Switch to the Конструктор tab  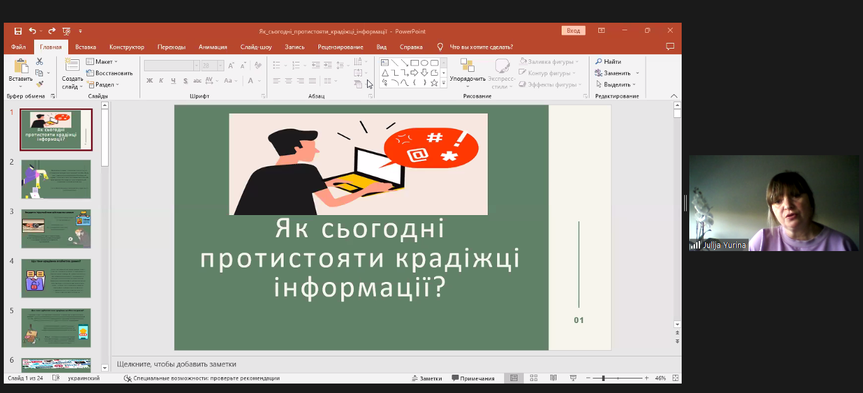pyautogui.click(x=126, y=47)
